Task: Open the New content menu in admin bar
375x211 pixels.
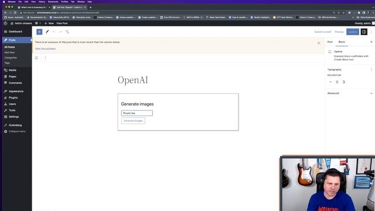Action: tap(49, 23)
